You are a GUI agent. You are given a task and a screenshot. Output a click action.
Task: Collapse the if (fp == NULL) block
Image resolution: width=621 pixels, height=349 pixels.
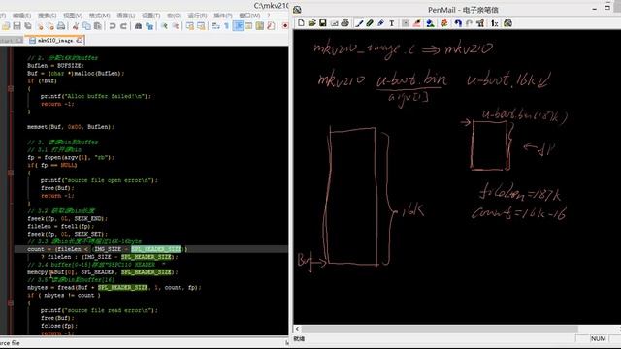(x=11, y=173)
